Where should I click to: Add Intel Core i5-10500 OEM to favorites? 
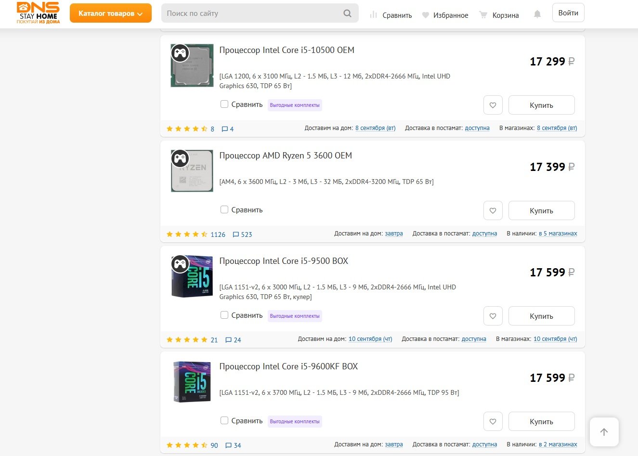click(493, 105)
